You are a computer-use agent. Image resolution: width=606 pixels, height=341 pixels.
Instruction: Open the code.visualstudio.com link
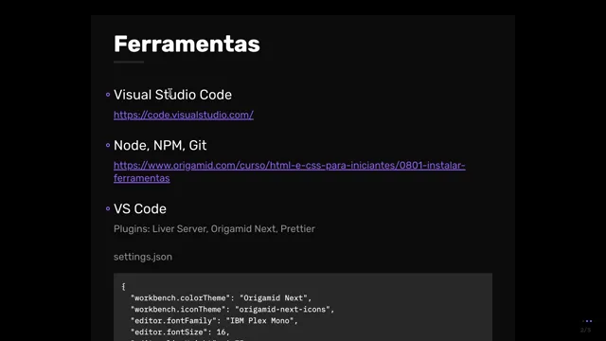pos(184,115)
